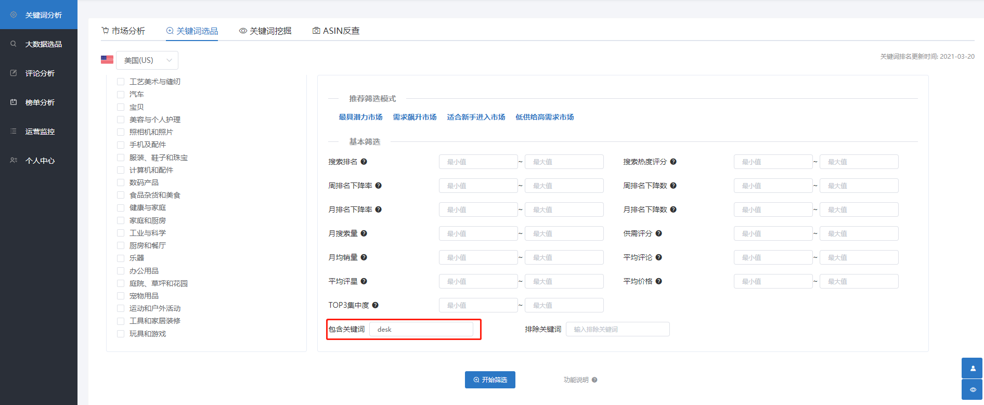Check the 工艺美术与缝纫 category

coord(121,82)
